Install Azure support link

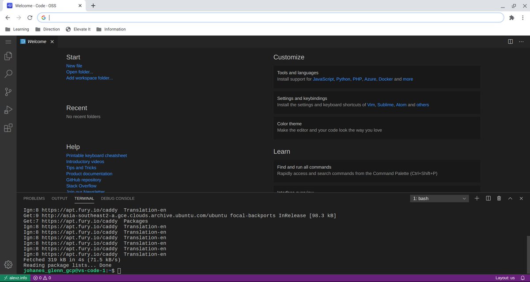point(370,79)
